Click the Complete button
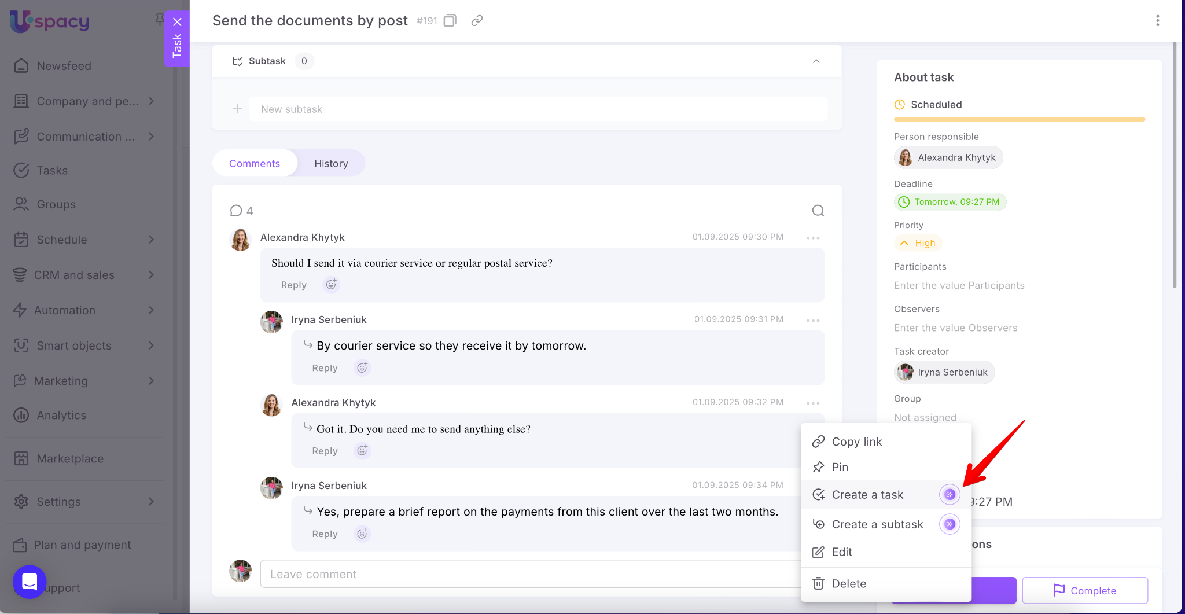Viewport: 1185px width, 614px height. (1085, 590)
